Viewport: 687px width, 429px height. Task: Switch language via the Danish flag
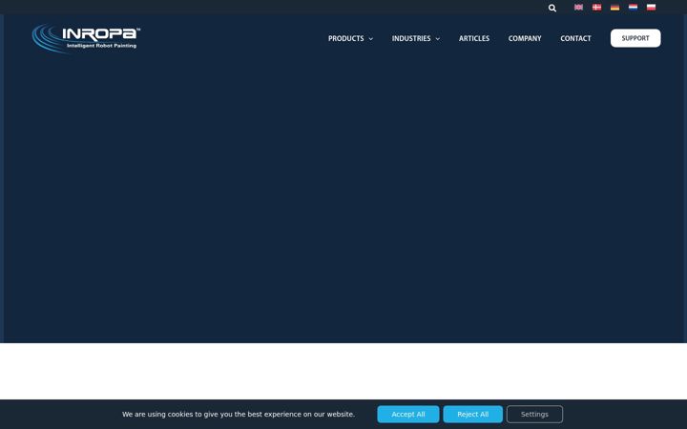pyautogui.click(x=596, y=7)
